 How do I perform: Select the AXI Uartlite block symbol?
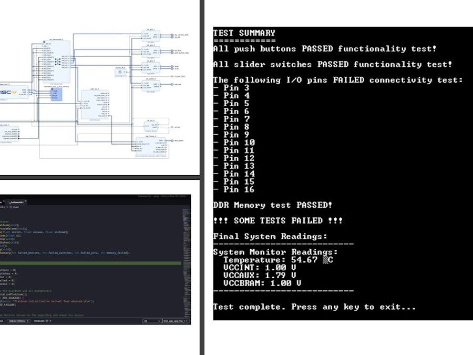pyautogui.click(x=150, y=86)
